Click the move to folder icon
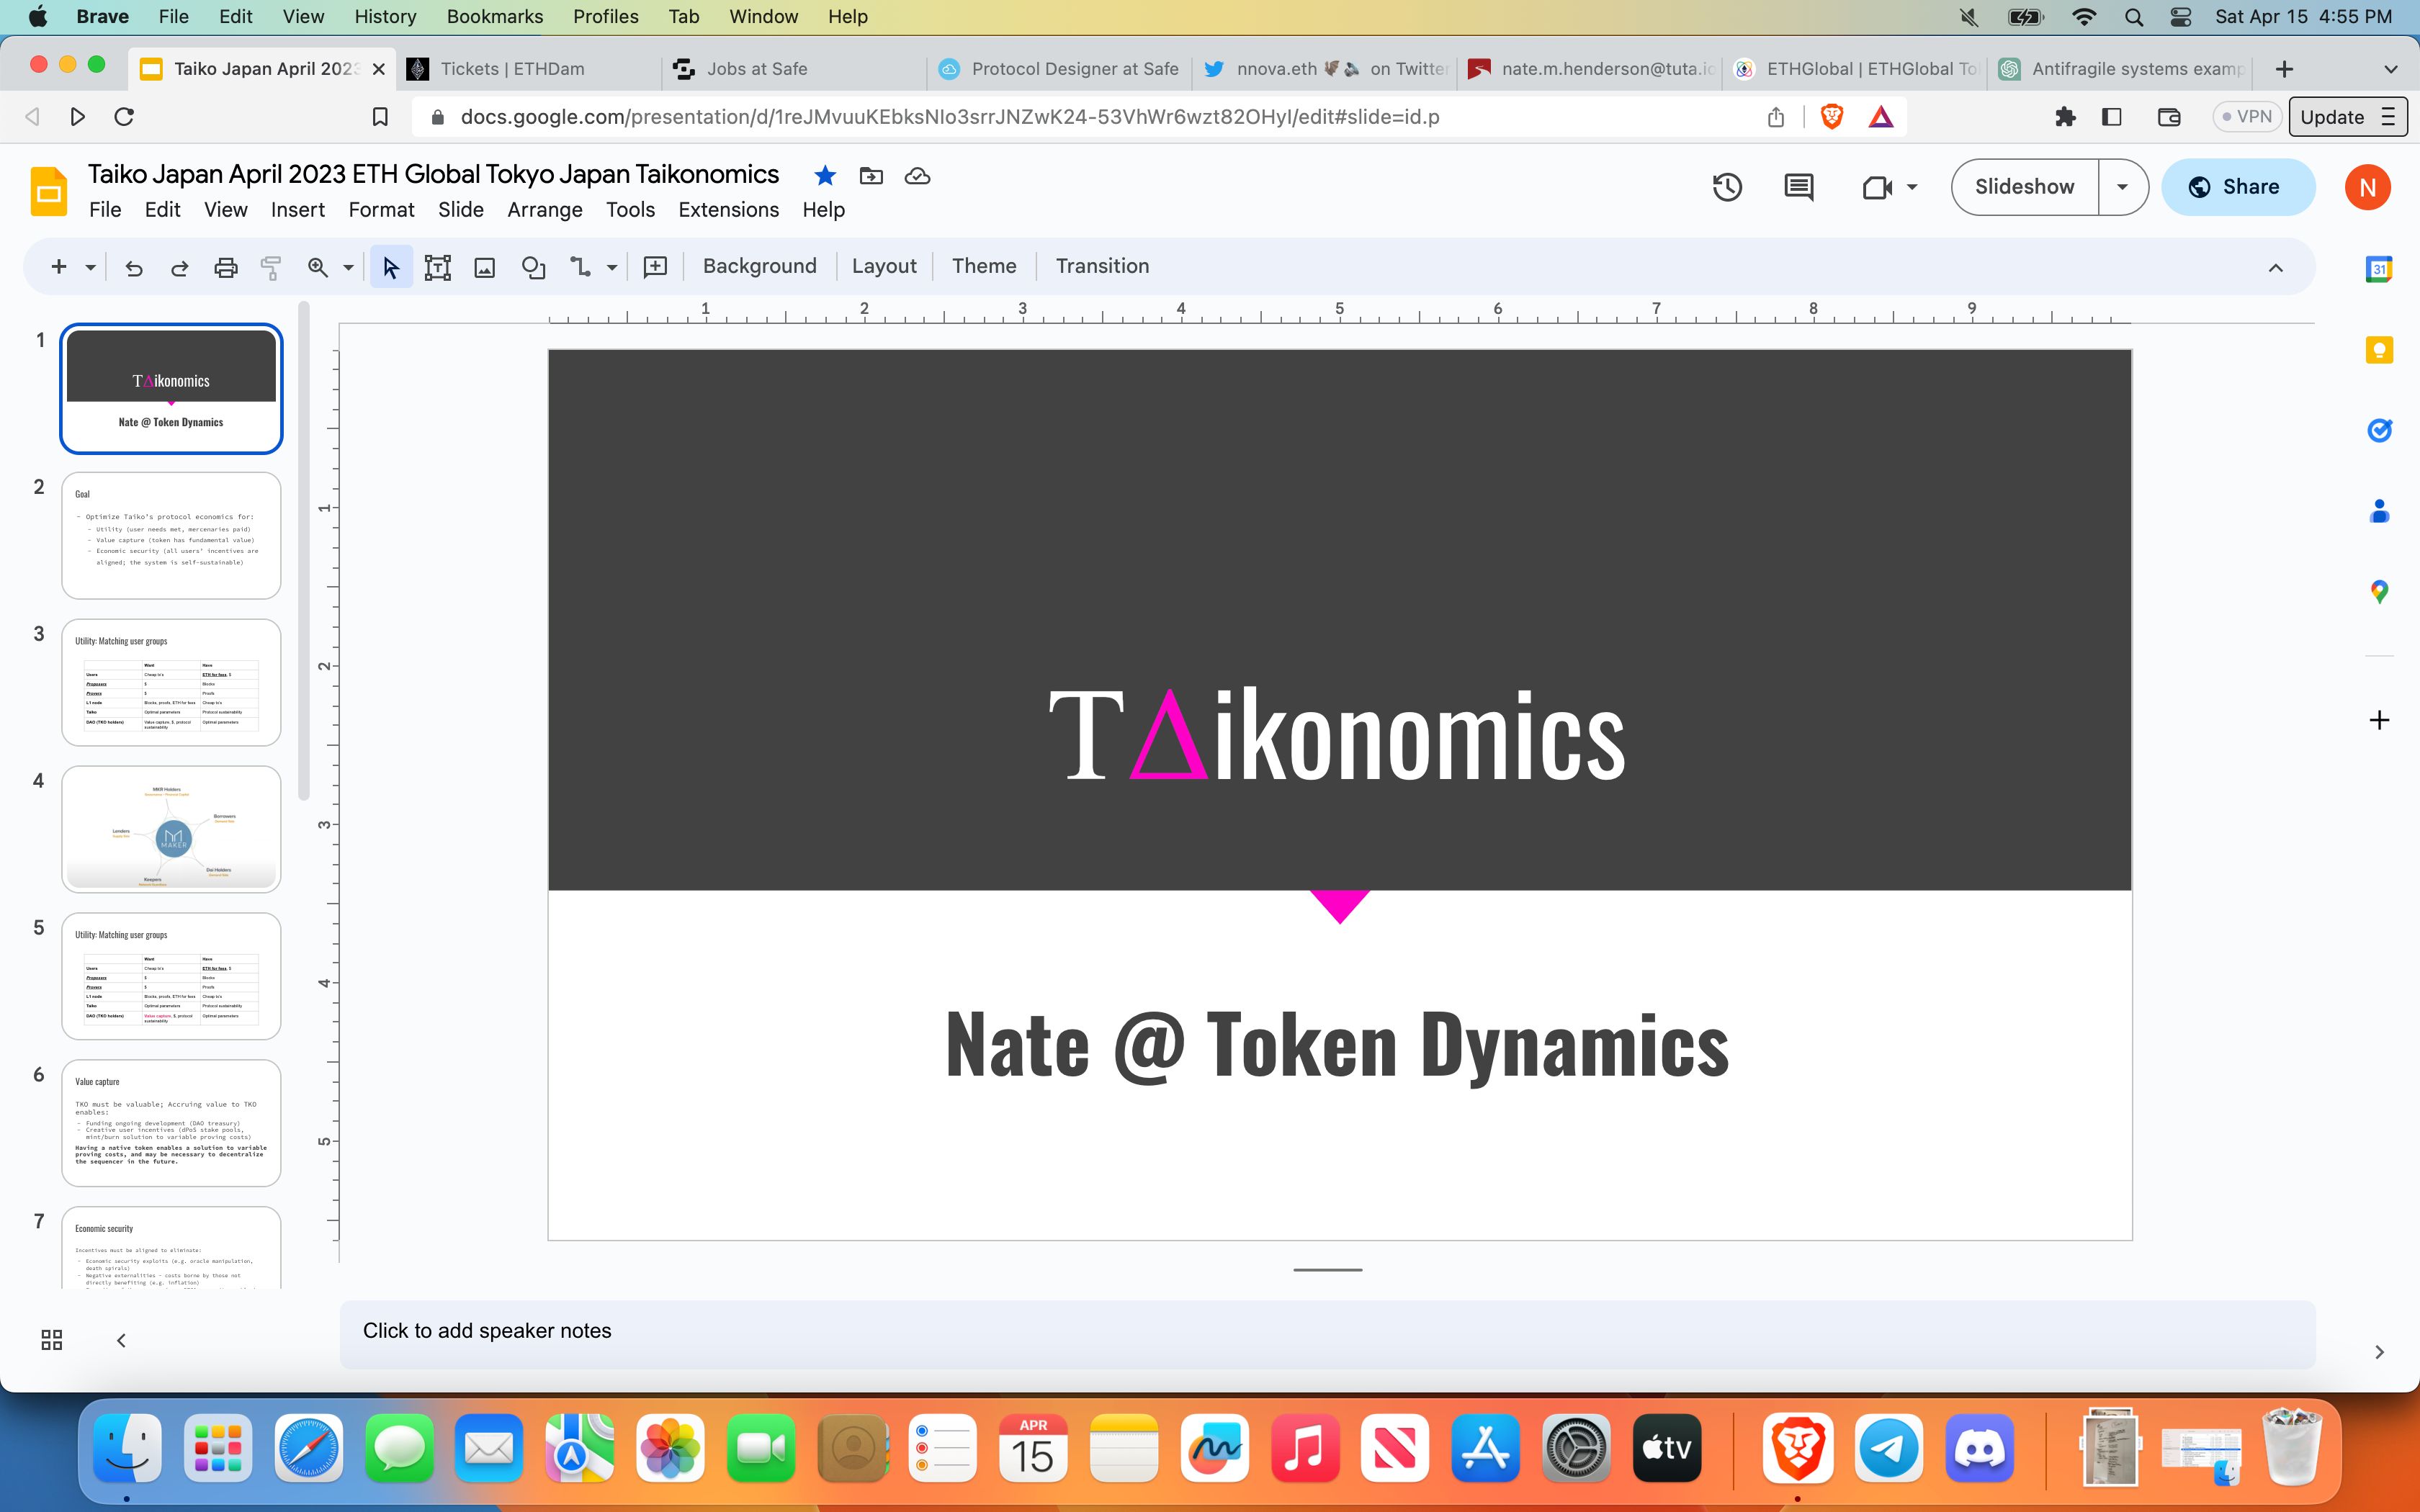The height and width of the screenshot is (1512, 2420). click(871, 176)
